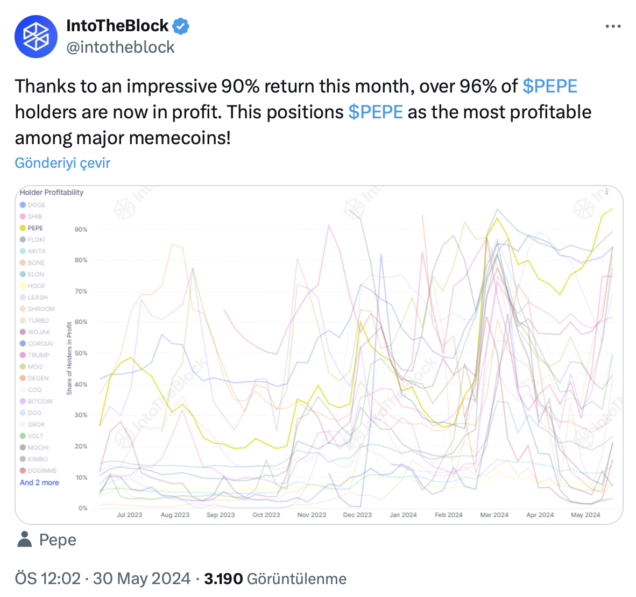
Task: Toggle the SHIB legend entry
Action: click(x=31, y=217)
